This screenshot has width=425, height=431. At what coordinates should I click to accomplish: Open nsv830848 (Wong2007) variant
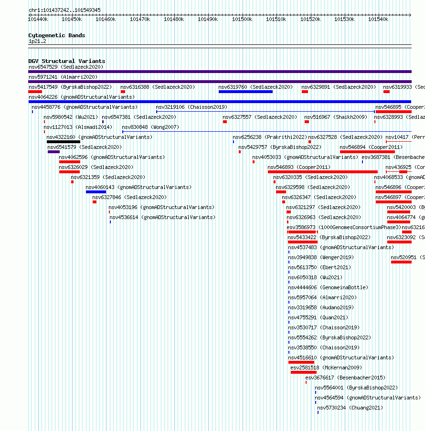[x=150, y=127]
